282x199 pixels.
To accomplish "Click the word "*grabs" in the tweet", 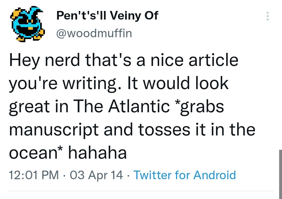I will 202,107.
